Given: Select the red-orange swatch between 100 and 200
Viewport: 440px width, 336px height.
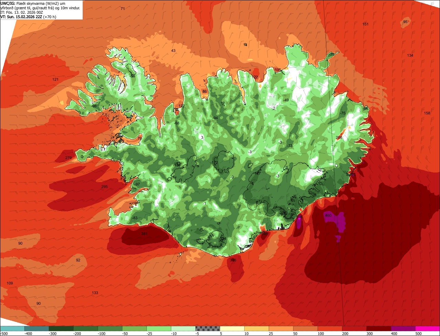Looking at the screenshot, I should pos(330,328).
